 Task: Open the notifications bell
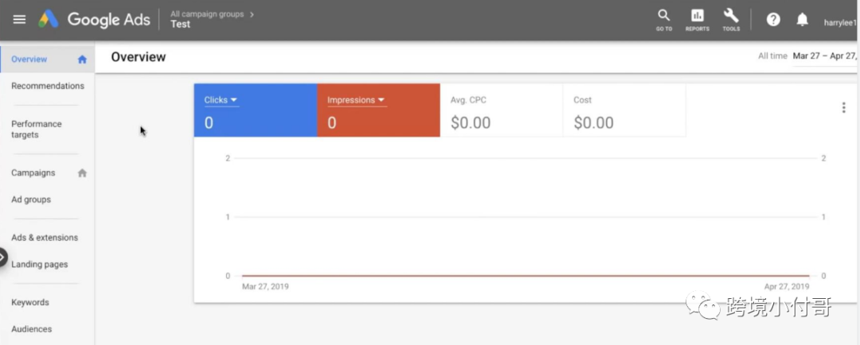click(x=802, y=20)
